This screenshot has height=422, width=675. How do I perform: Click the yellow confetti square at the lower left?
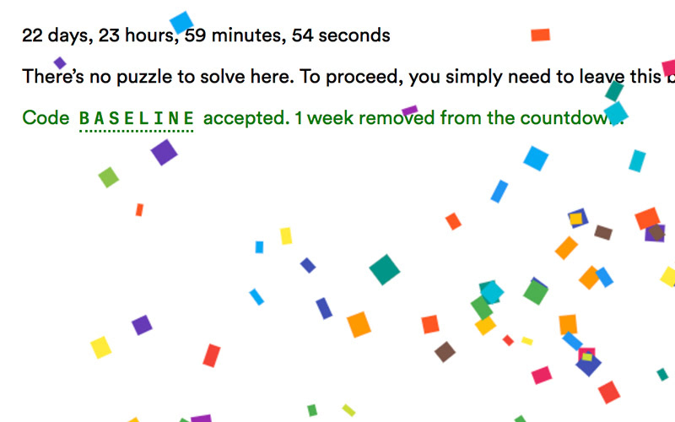[x=100, y=347]
